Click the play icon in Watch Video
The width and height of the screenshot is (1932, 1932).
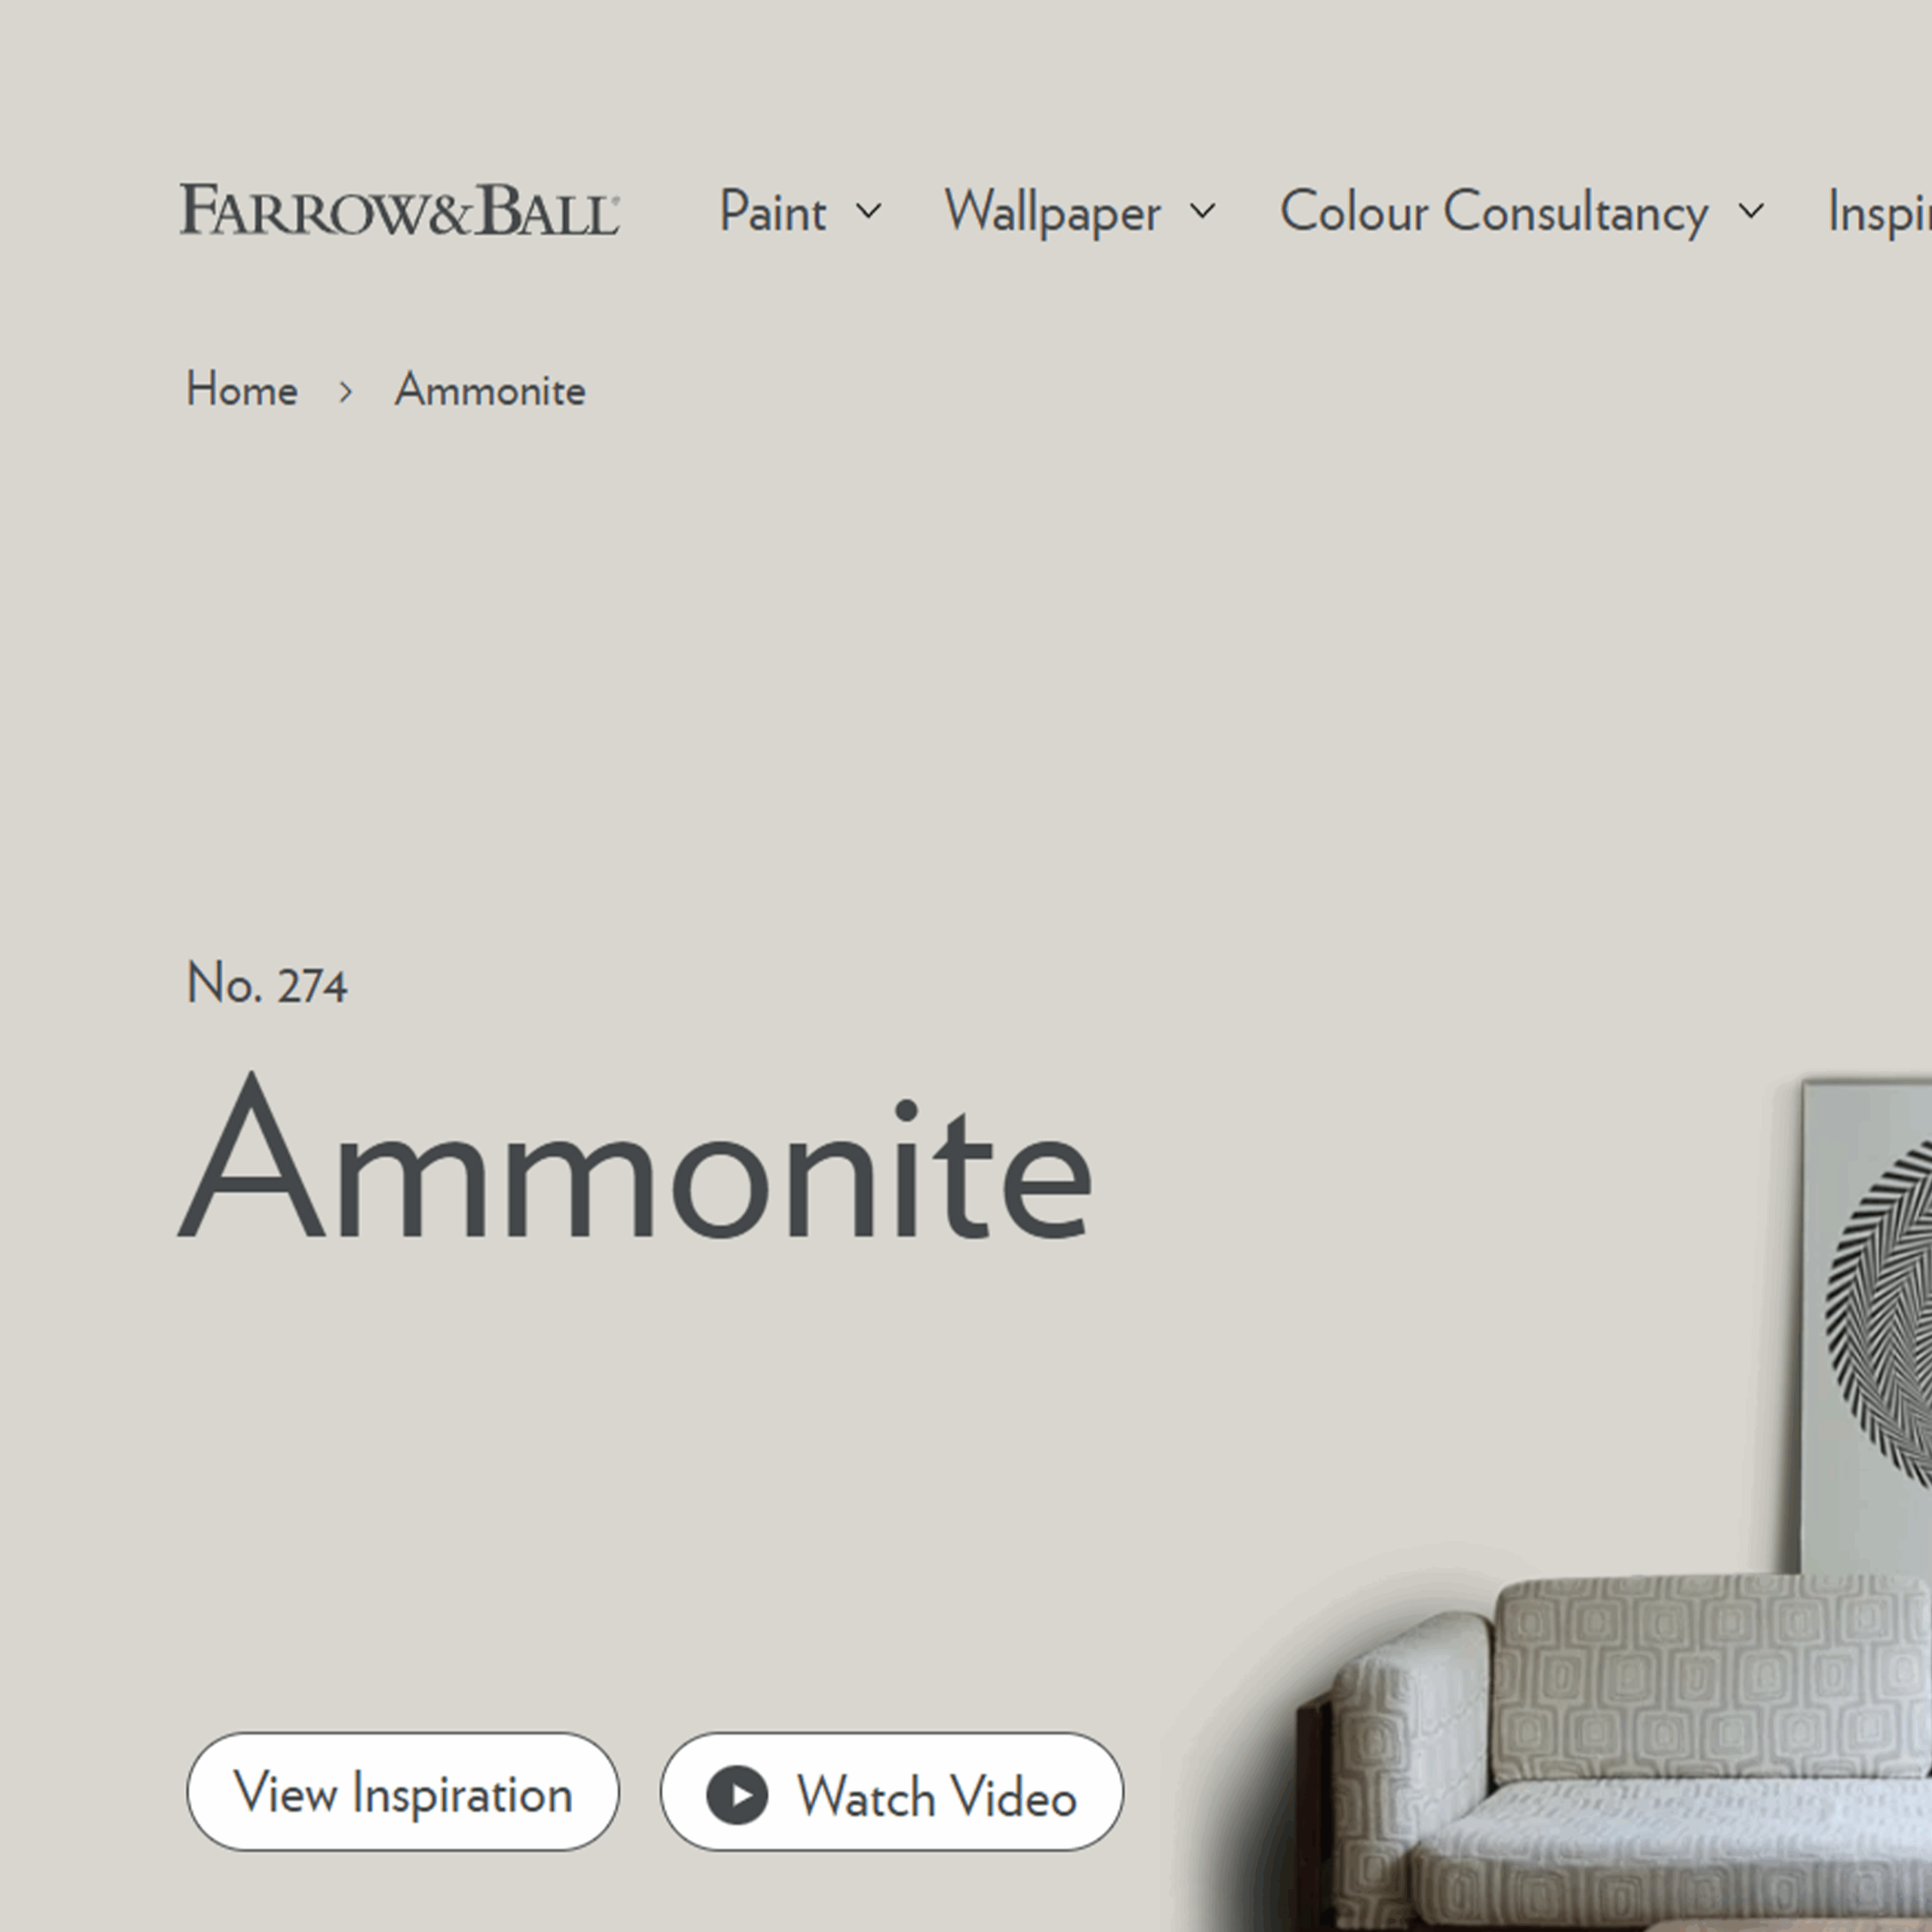(737, 1794)
